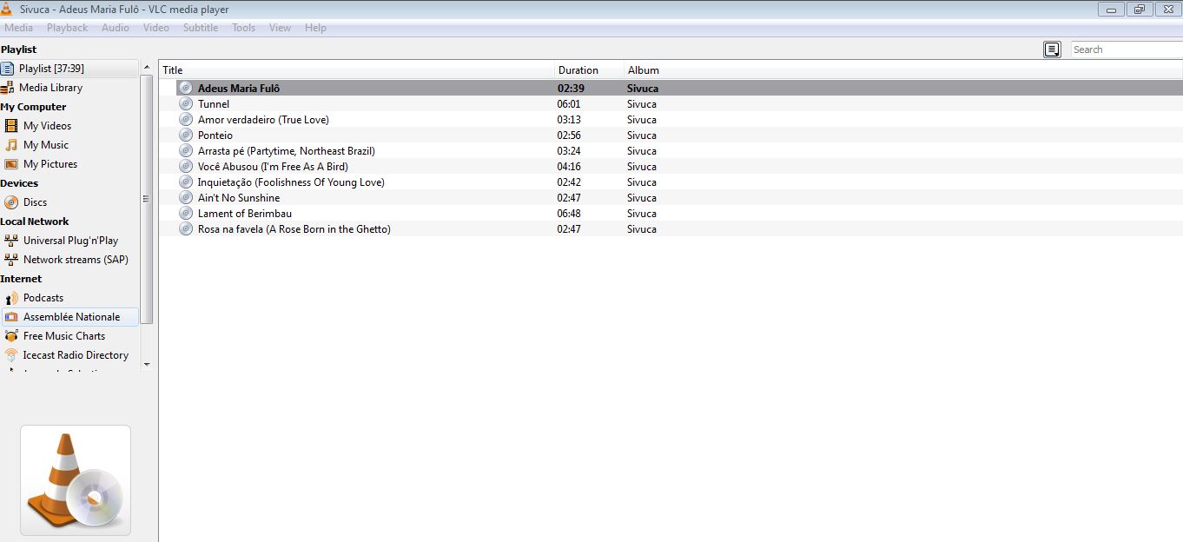Click the 06:48 duration of Lament of Berimbau
The image size is (1183, 542).
pos(569,213)
